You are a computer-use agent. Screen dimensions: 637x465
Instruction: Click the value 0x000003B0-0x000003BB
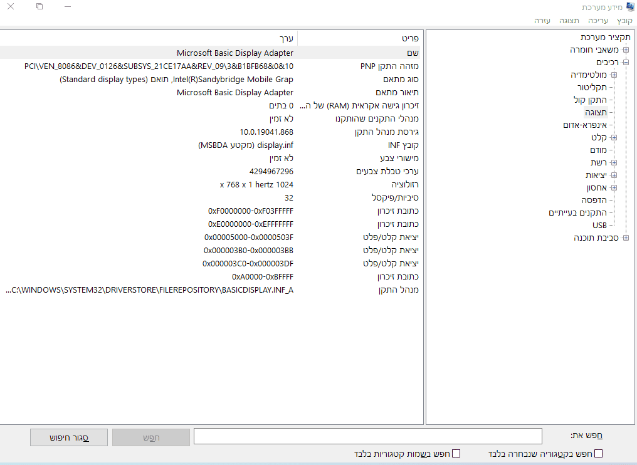click(x=249, y=251)
